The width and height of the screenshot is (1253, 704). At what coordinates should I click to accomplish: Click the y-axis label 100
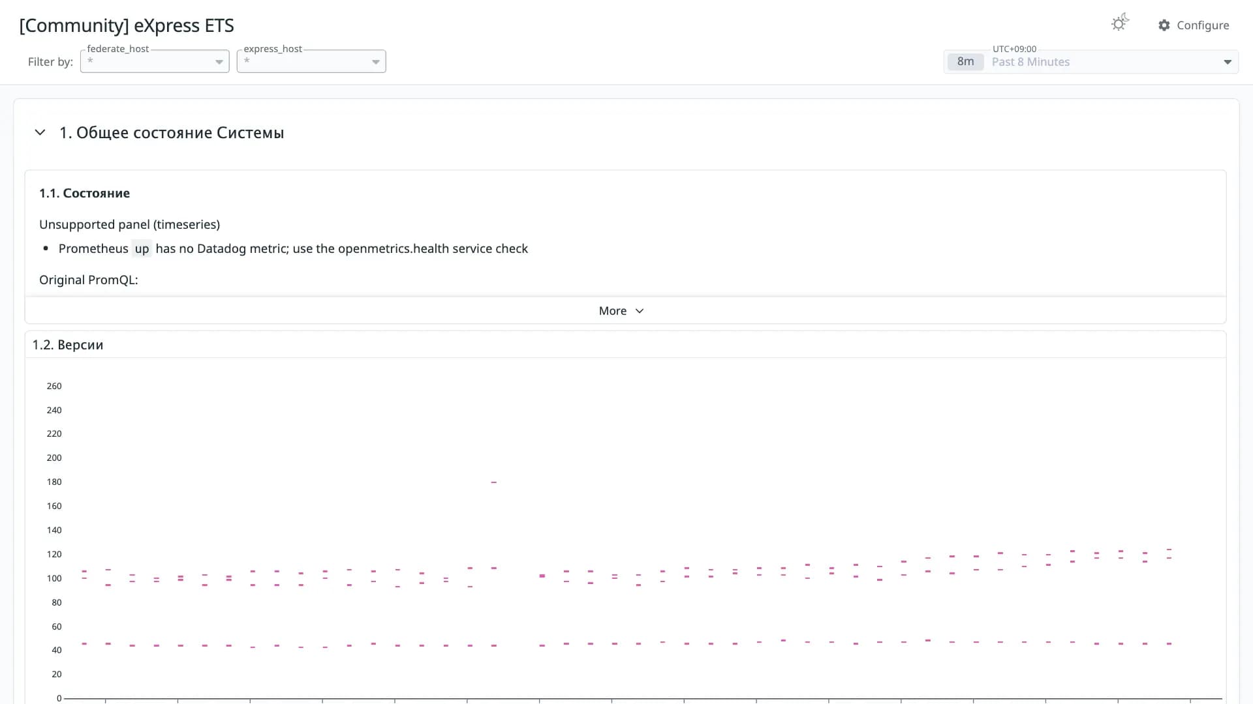click(54, 578)
